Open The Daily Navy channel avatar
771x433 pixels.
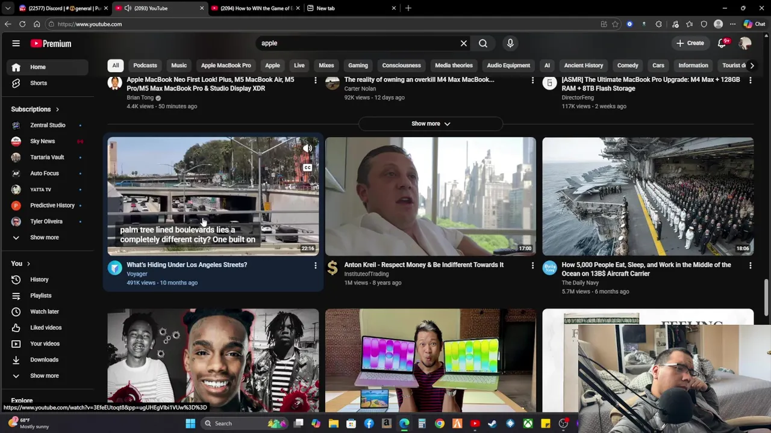point(549,268)
